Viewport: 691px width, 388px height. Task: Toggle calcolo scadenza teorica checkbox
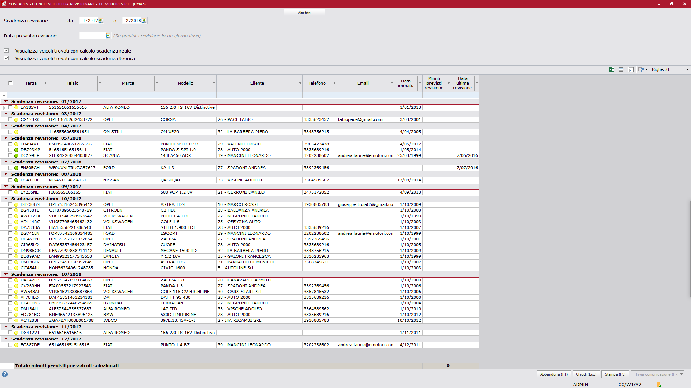click(6, 58)
